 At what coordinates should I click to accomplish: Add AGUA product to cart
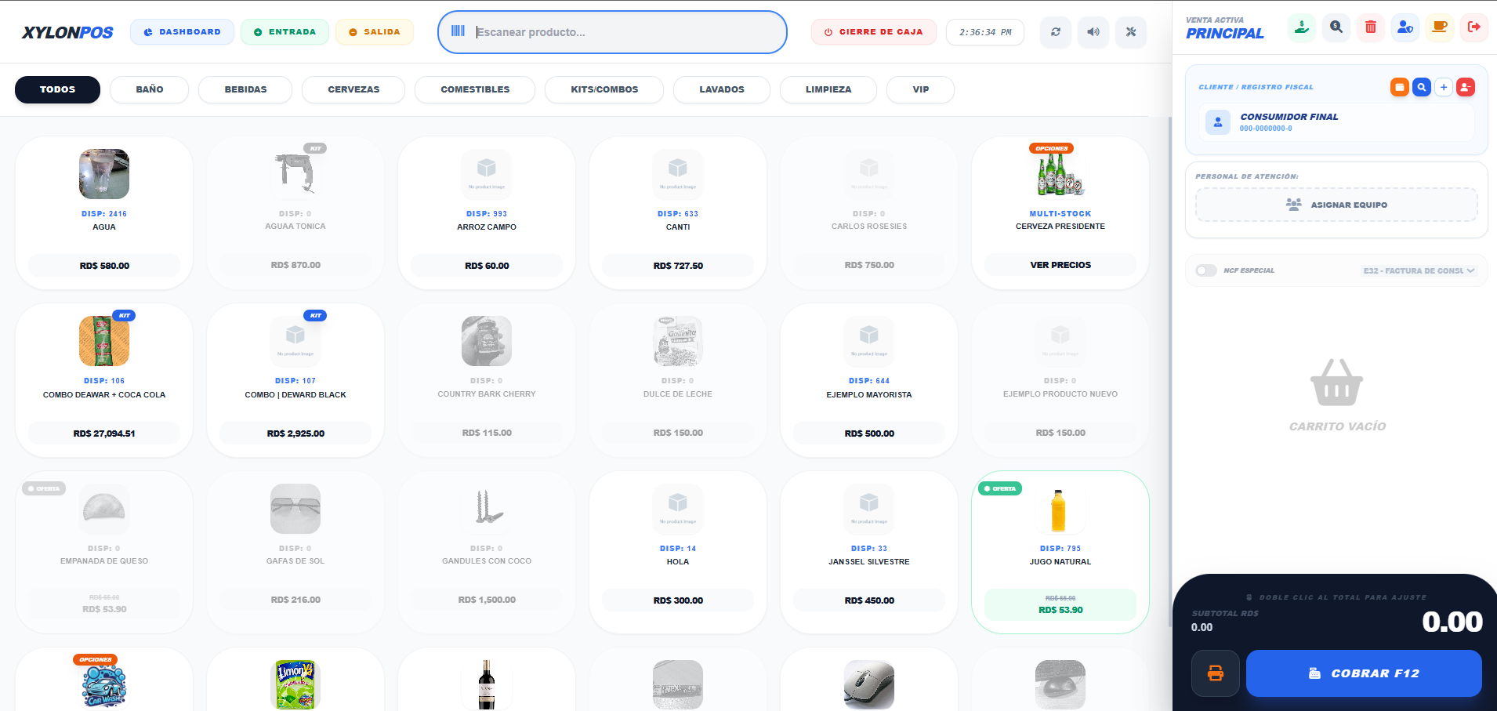pyautogui.click(x=104, y=213)
